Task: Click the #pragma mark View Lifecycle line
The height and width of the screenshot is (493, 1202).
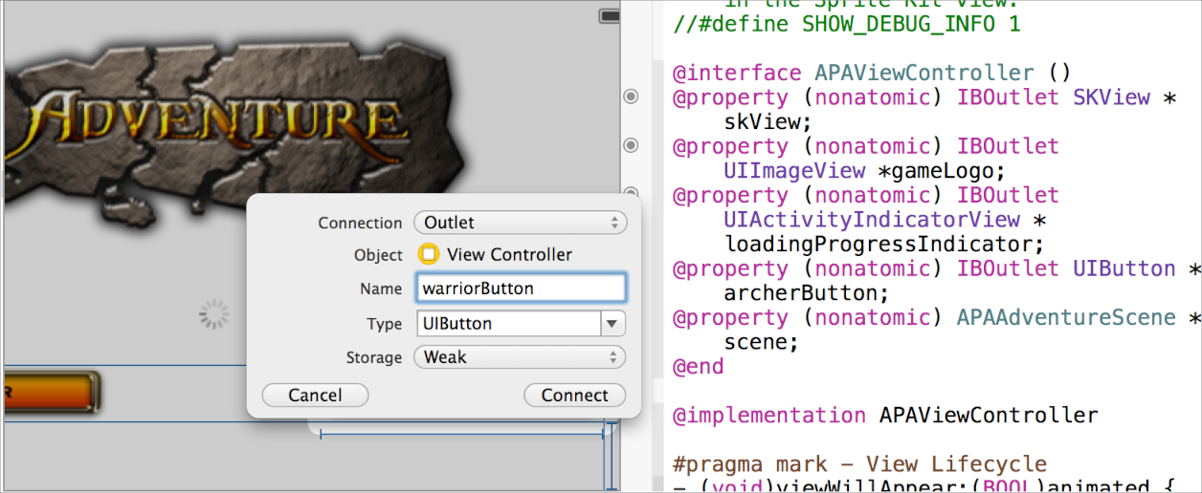Action: (x=859, y=464)
